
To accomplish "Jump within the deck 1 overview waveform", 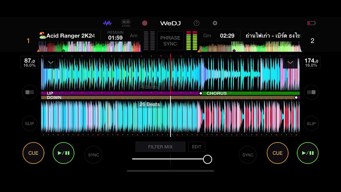I will coord(90,46).
